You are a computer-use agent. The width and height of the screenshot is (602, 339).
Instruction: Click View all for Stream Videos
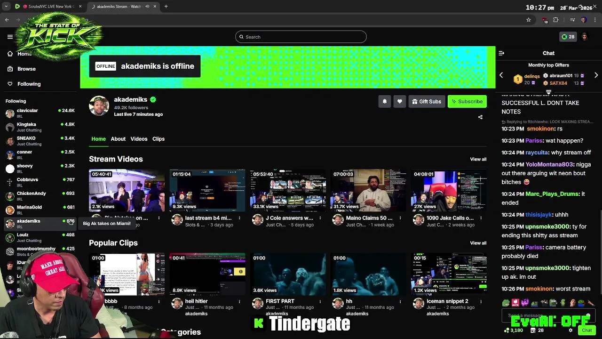[x=478, y=159]
